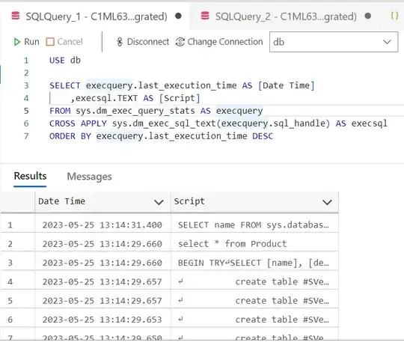Click the Date Time cell in row 4
The width and height of the screenshot is (404, 342).
pyautogui.click(x=102, y=281)
